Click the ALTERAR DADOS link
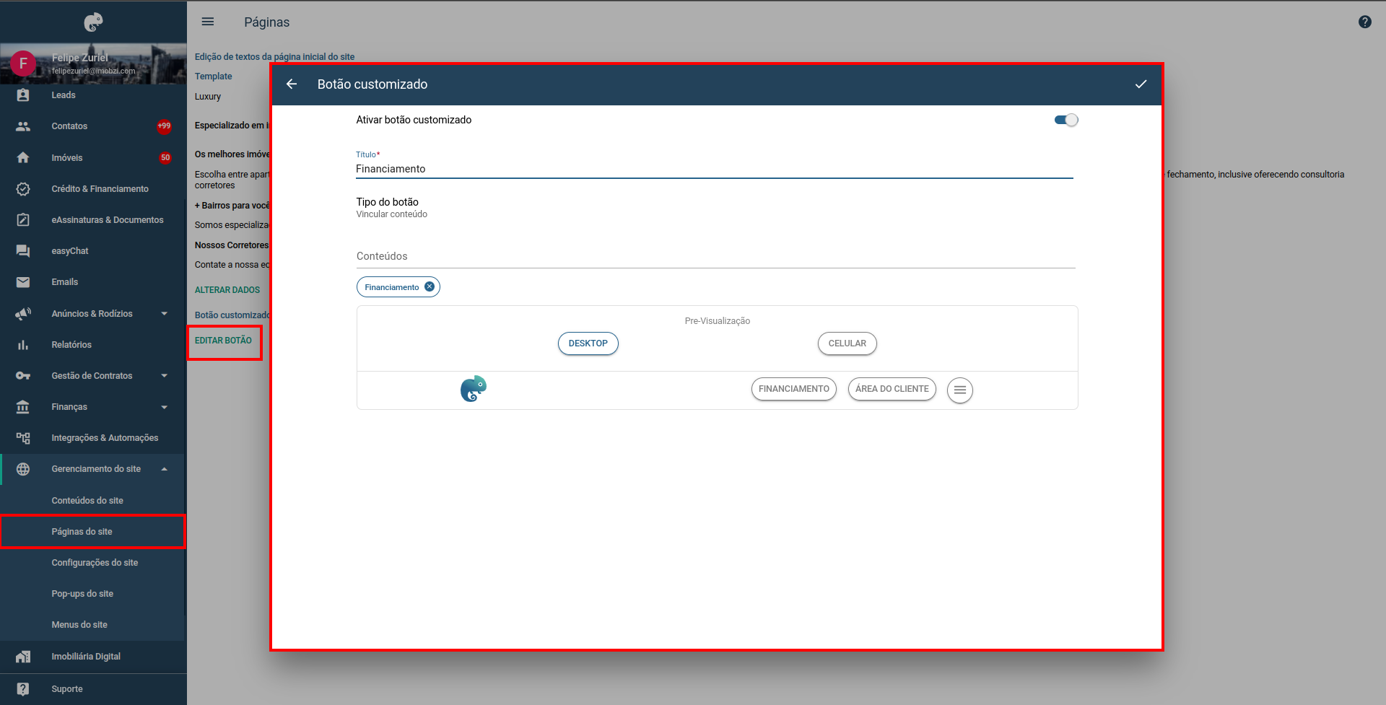Viewport: 1386px width, 705px height. click(x=227, y=290)
